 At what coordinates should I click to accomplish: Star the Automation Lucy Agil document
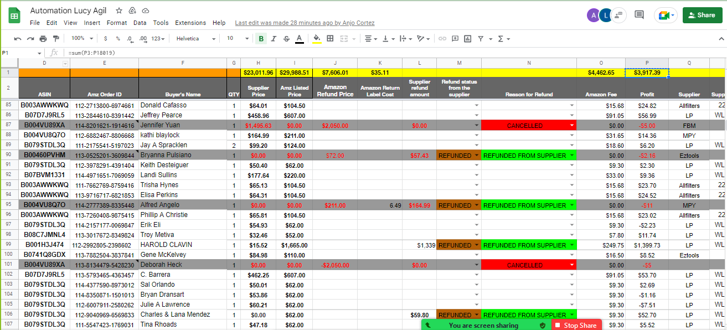point(119,11)
